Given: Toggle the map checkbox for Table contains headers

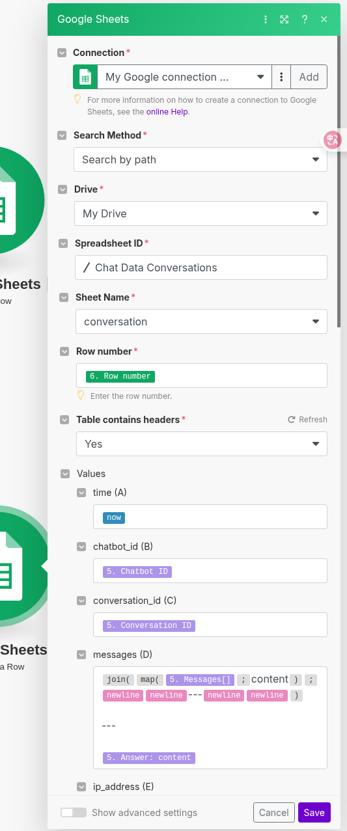Looking at the screenshot, I should pos(64,420).
